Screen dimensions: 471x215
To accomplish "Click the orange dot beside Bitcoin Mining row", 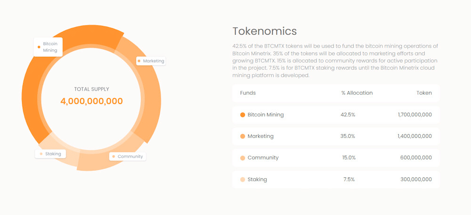I will [243, 115].
